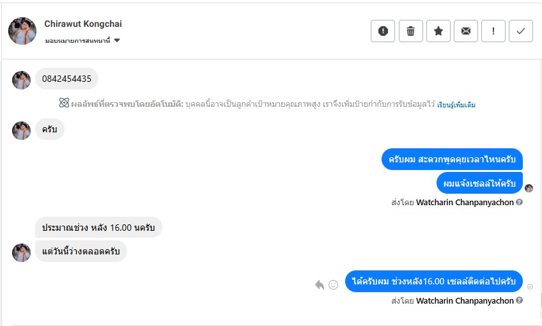Select the blue 'ได้ครับผม ช่วงหลัง16.00' message bubble
The height and width of the screenshot is (326, 542).
tap(434, 282)
